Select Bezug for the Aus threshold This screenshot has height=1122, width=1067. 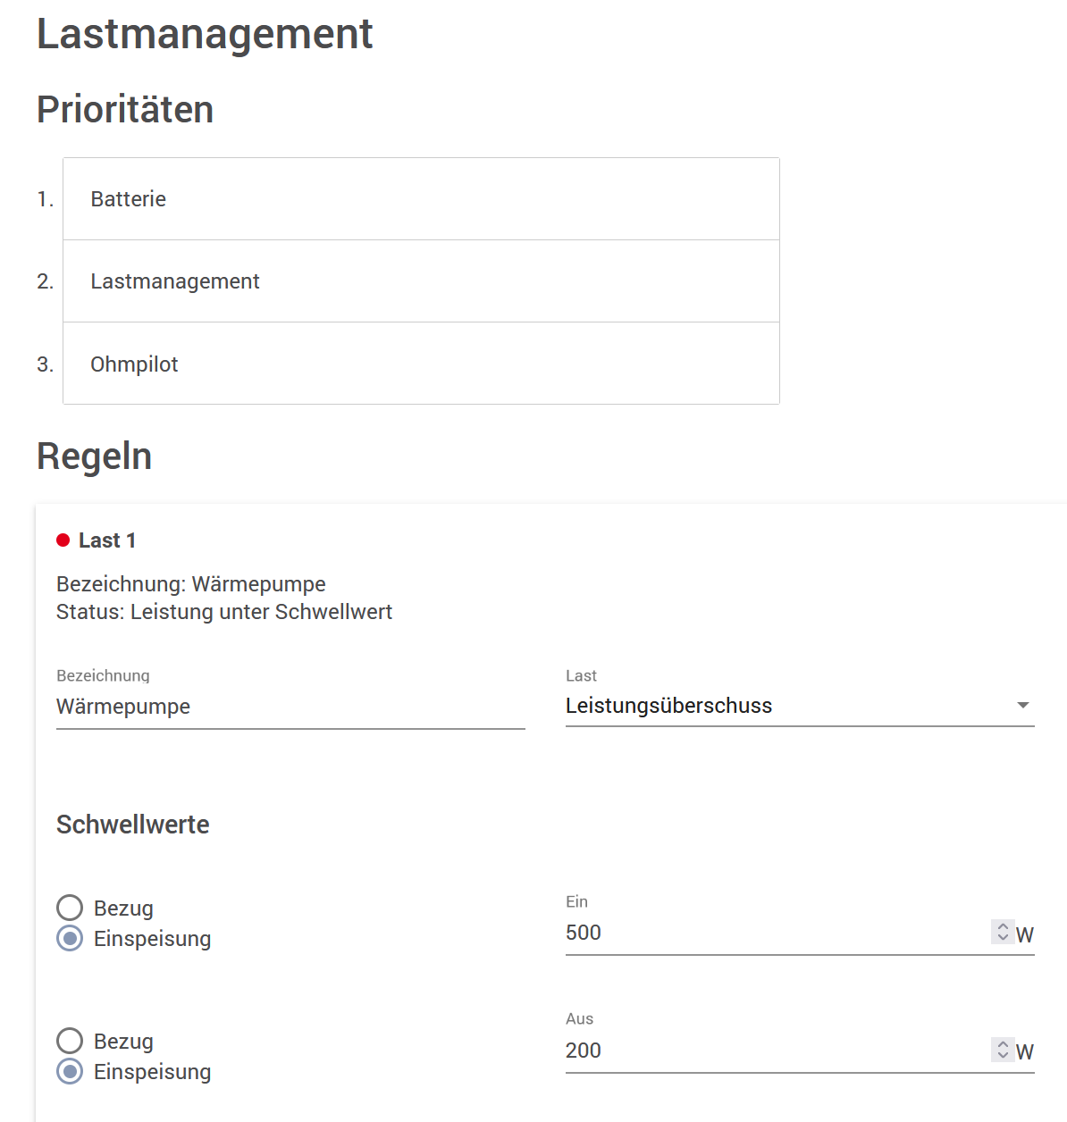pyautogui.click(x=69, y=1040)
